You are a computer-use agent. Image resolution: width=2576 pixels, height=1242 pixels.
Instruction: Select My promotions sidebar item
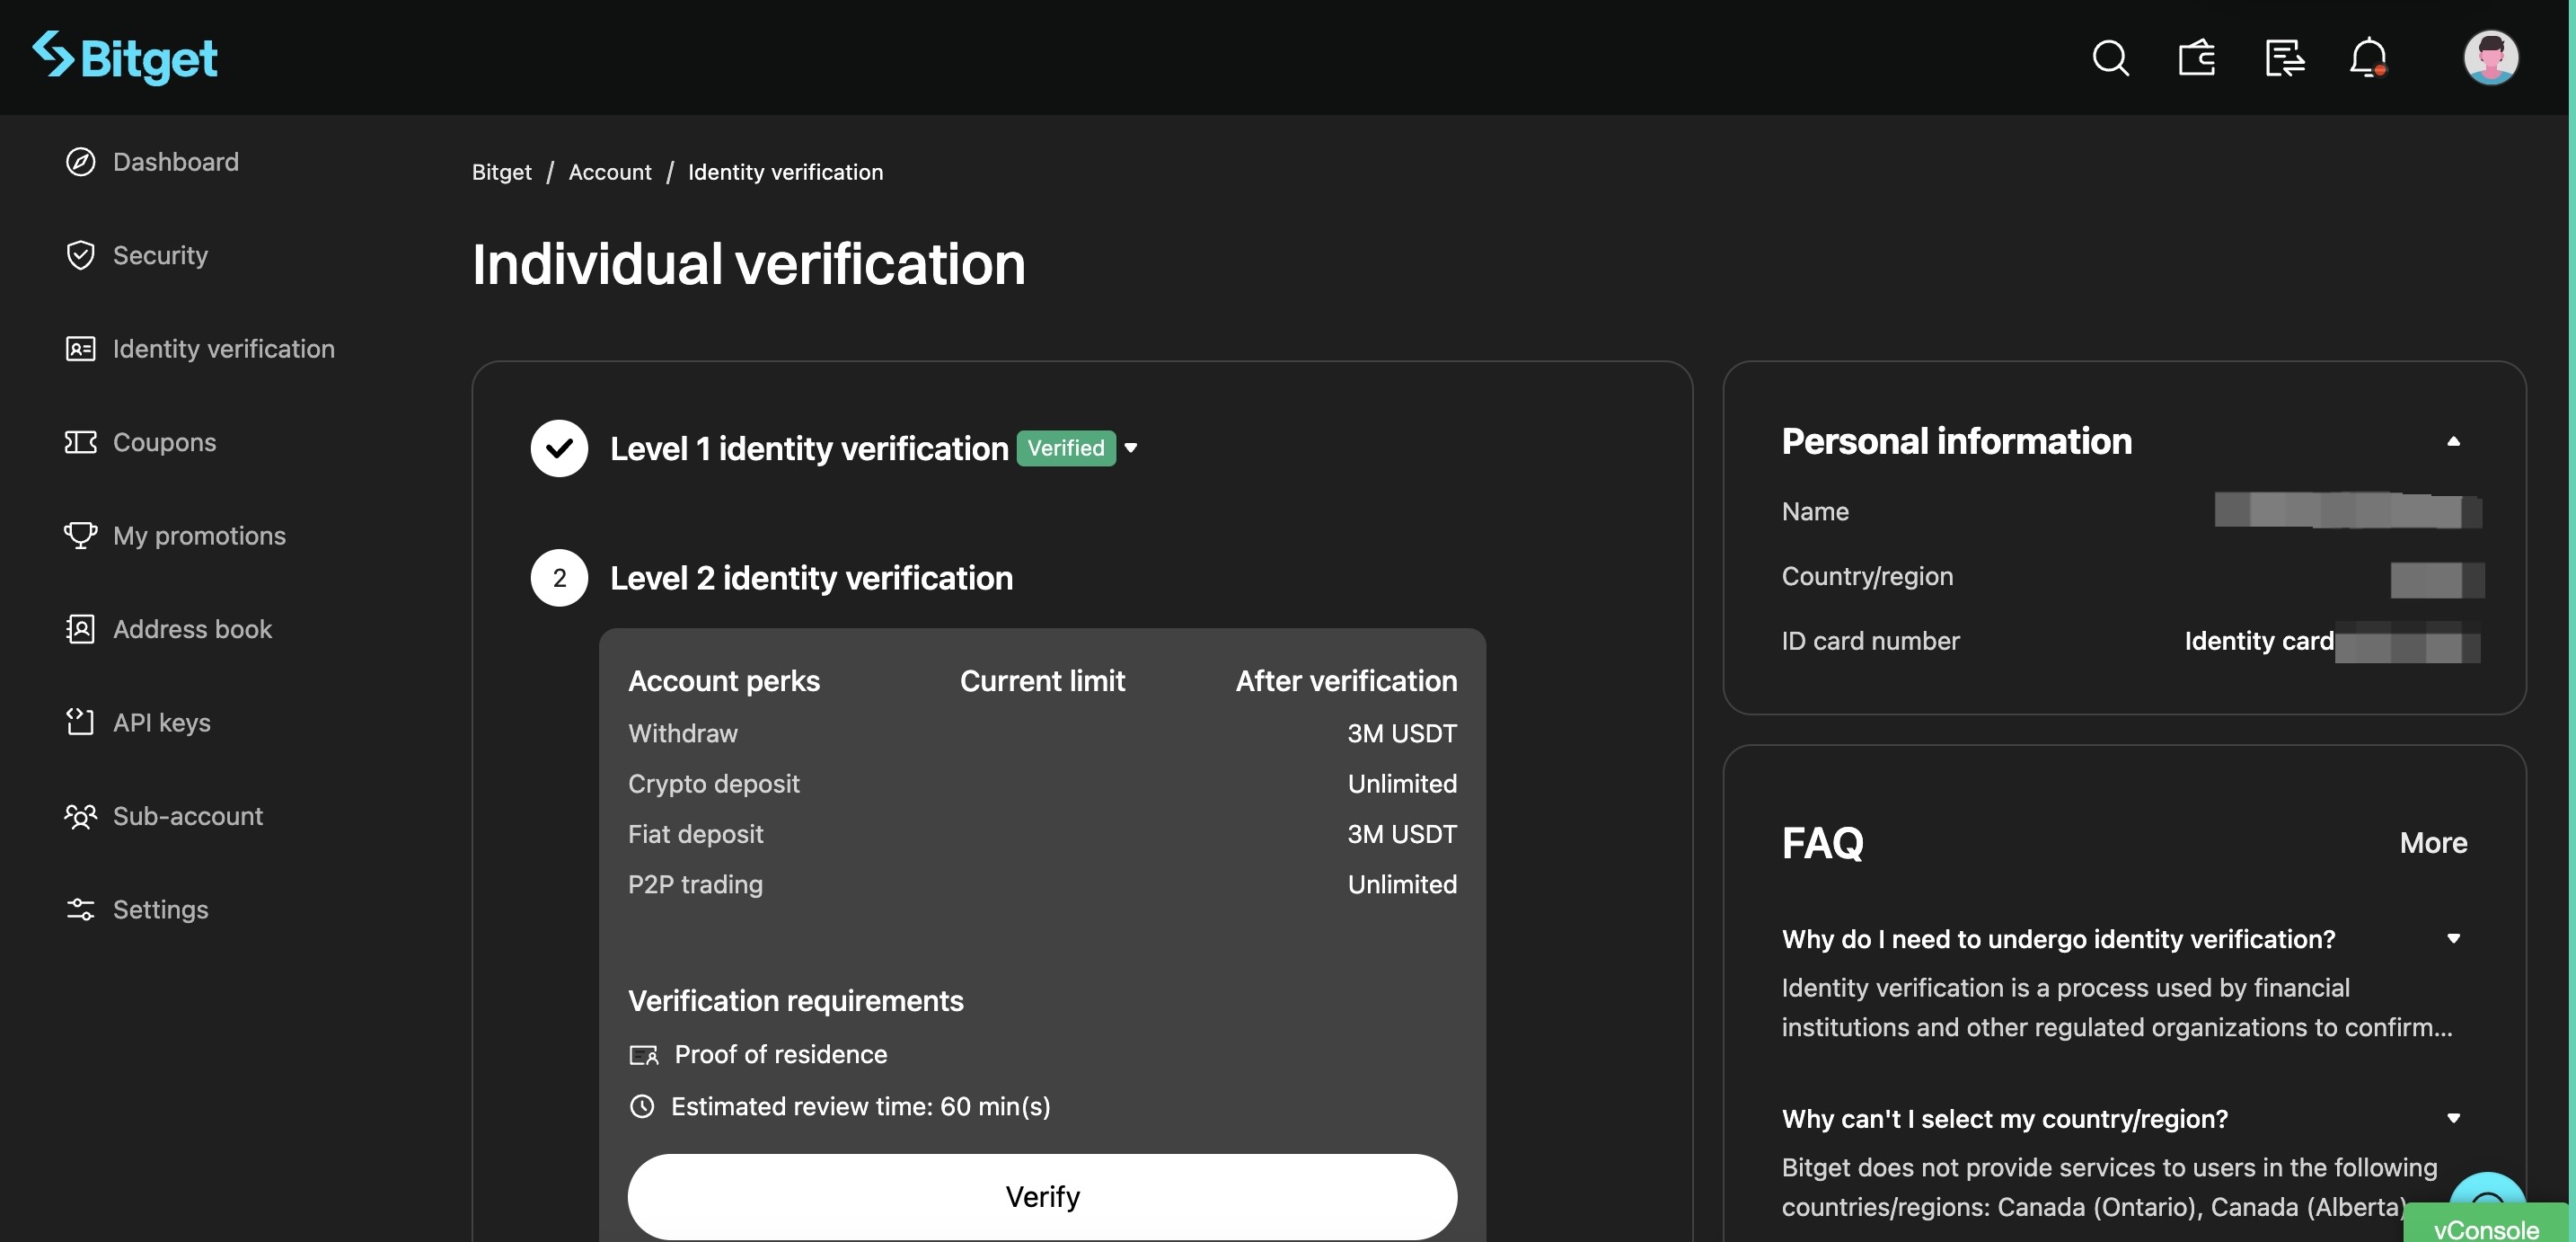[x=198, y=536]
